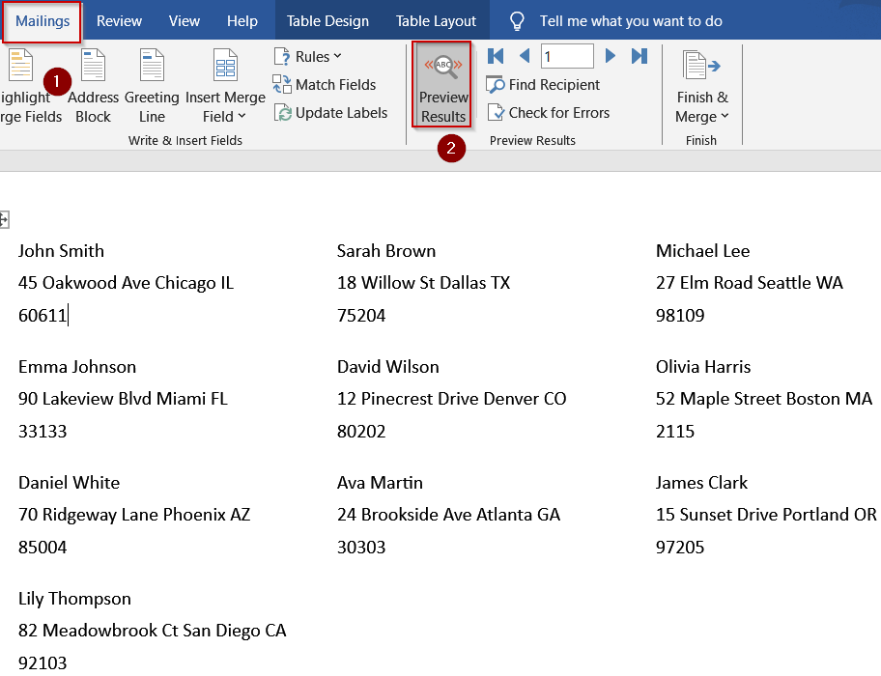Open the Rules dropdown

pos(308,57)
